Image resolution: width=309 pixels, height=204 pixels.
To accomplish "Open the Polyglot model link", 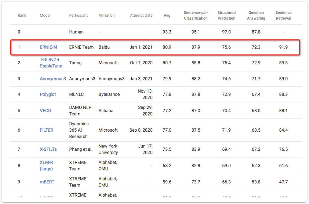I will pyautogui.click(x=48, y=94).
